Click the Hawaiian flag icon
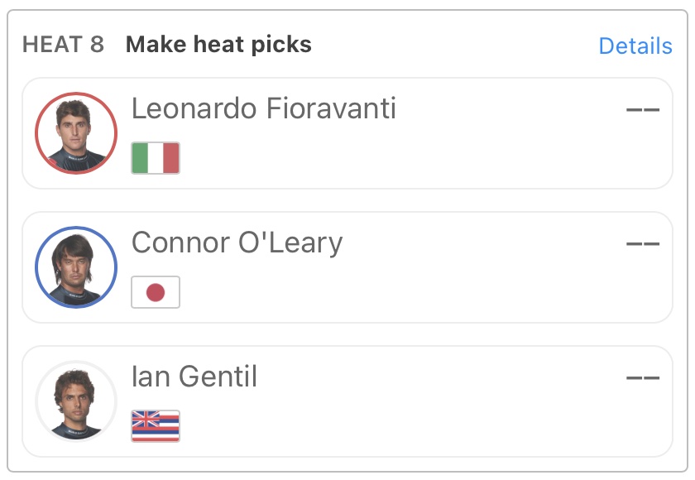This screenshot has width=695, height=480. 156,426
